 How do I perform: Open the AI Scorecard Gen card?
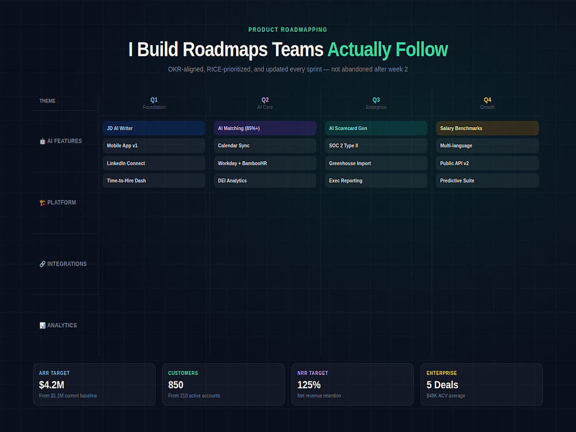pos(376,128)
